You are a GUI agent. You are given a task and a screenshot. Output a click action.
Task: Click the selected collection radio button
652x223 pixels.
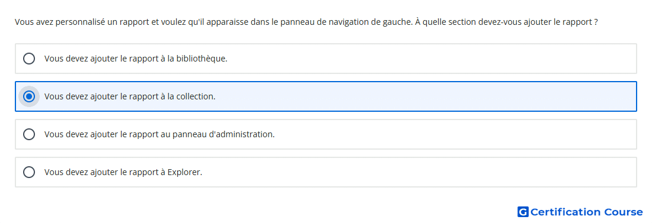[28, 97]
